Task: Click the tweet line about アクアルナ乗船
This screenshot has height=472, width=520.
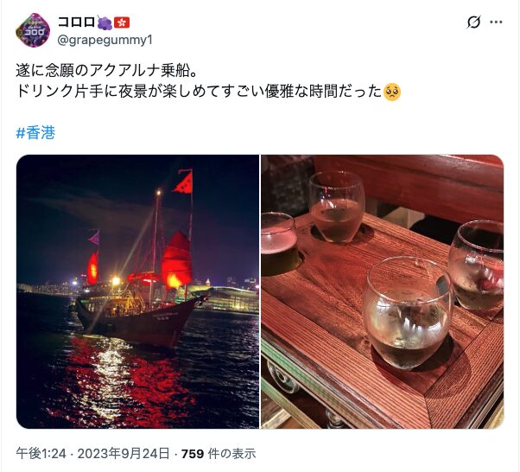Action: pos(106,71)
